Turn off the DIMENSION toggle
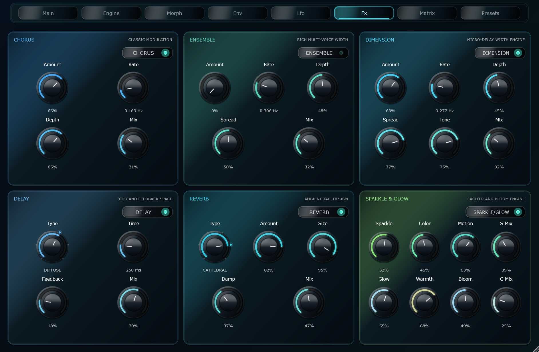539x352 pixels. (500, 53)
